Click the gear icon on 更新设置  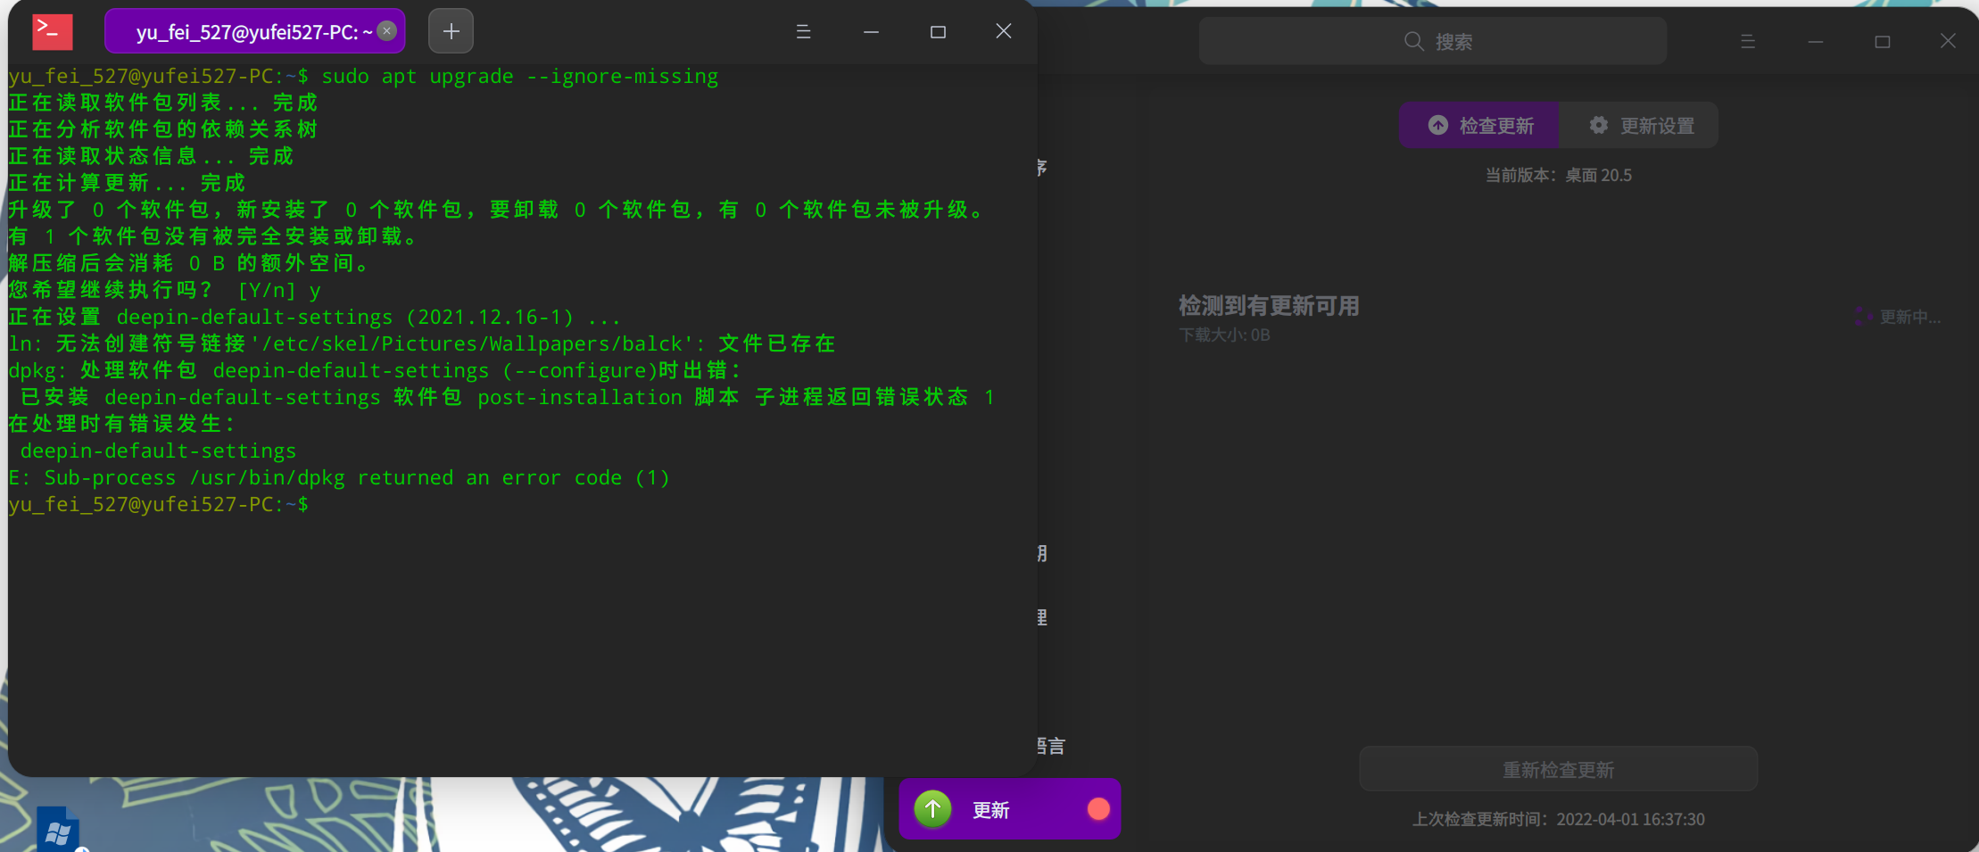(x=1599, y=125)
